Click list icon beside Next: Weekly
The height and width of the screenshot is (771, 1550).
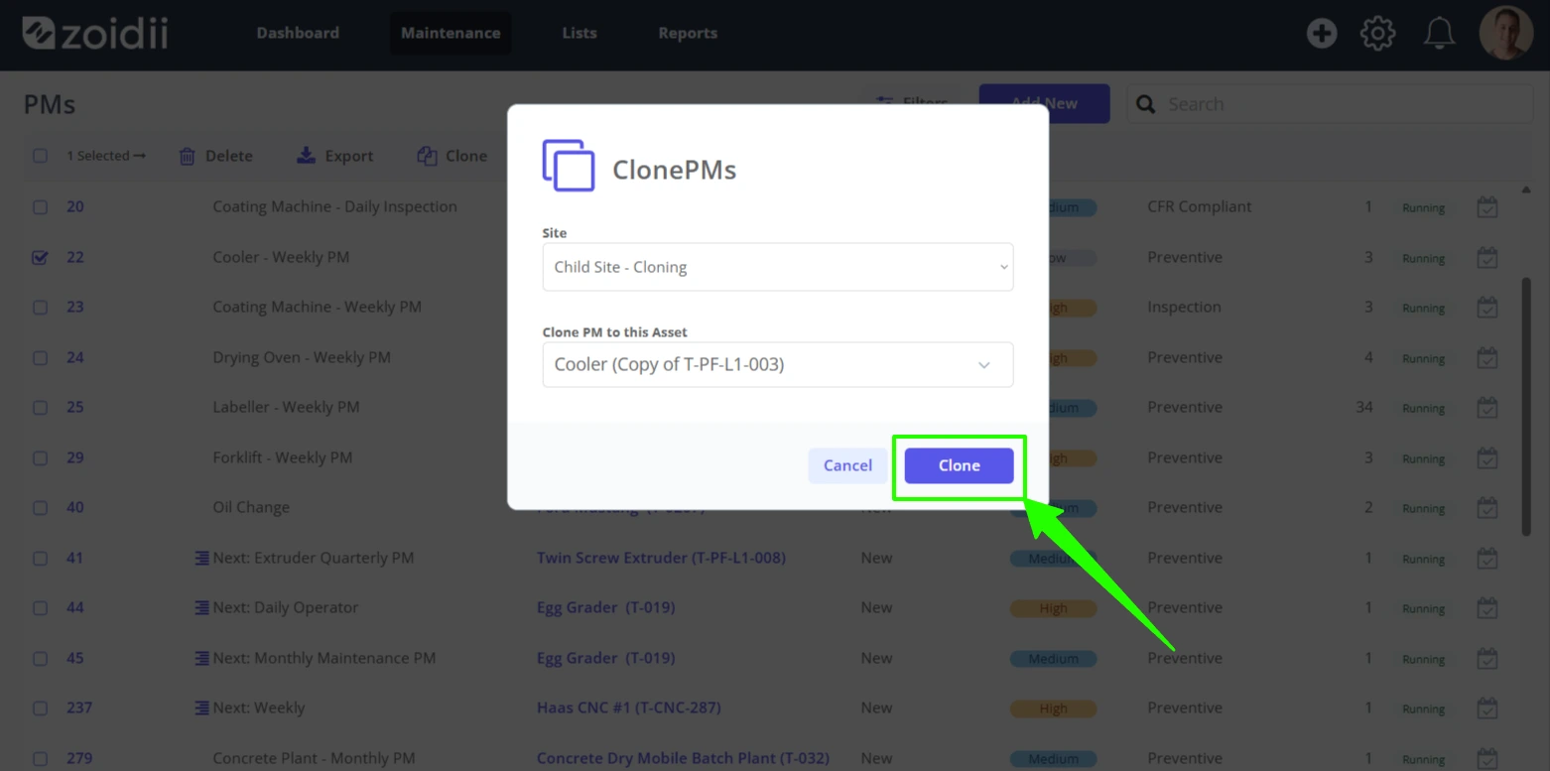[201, 707]
